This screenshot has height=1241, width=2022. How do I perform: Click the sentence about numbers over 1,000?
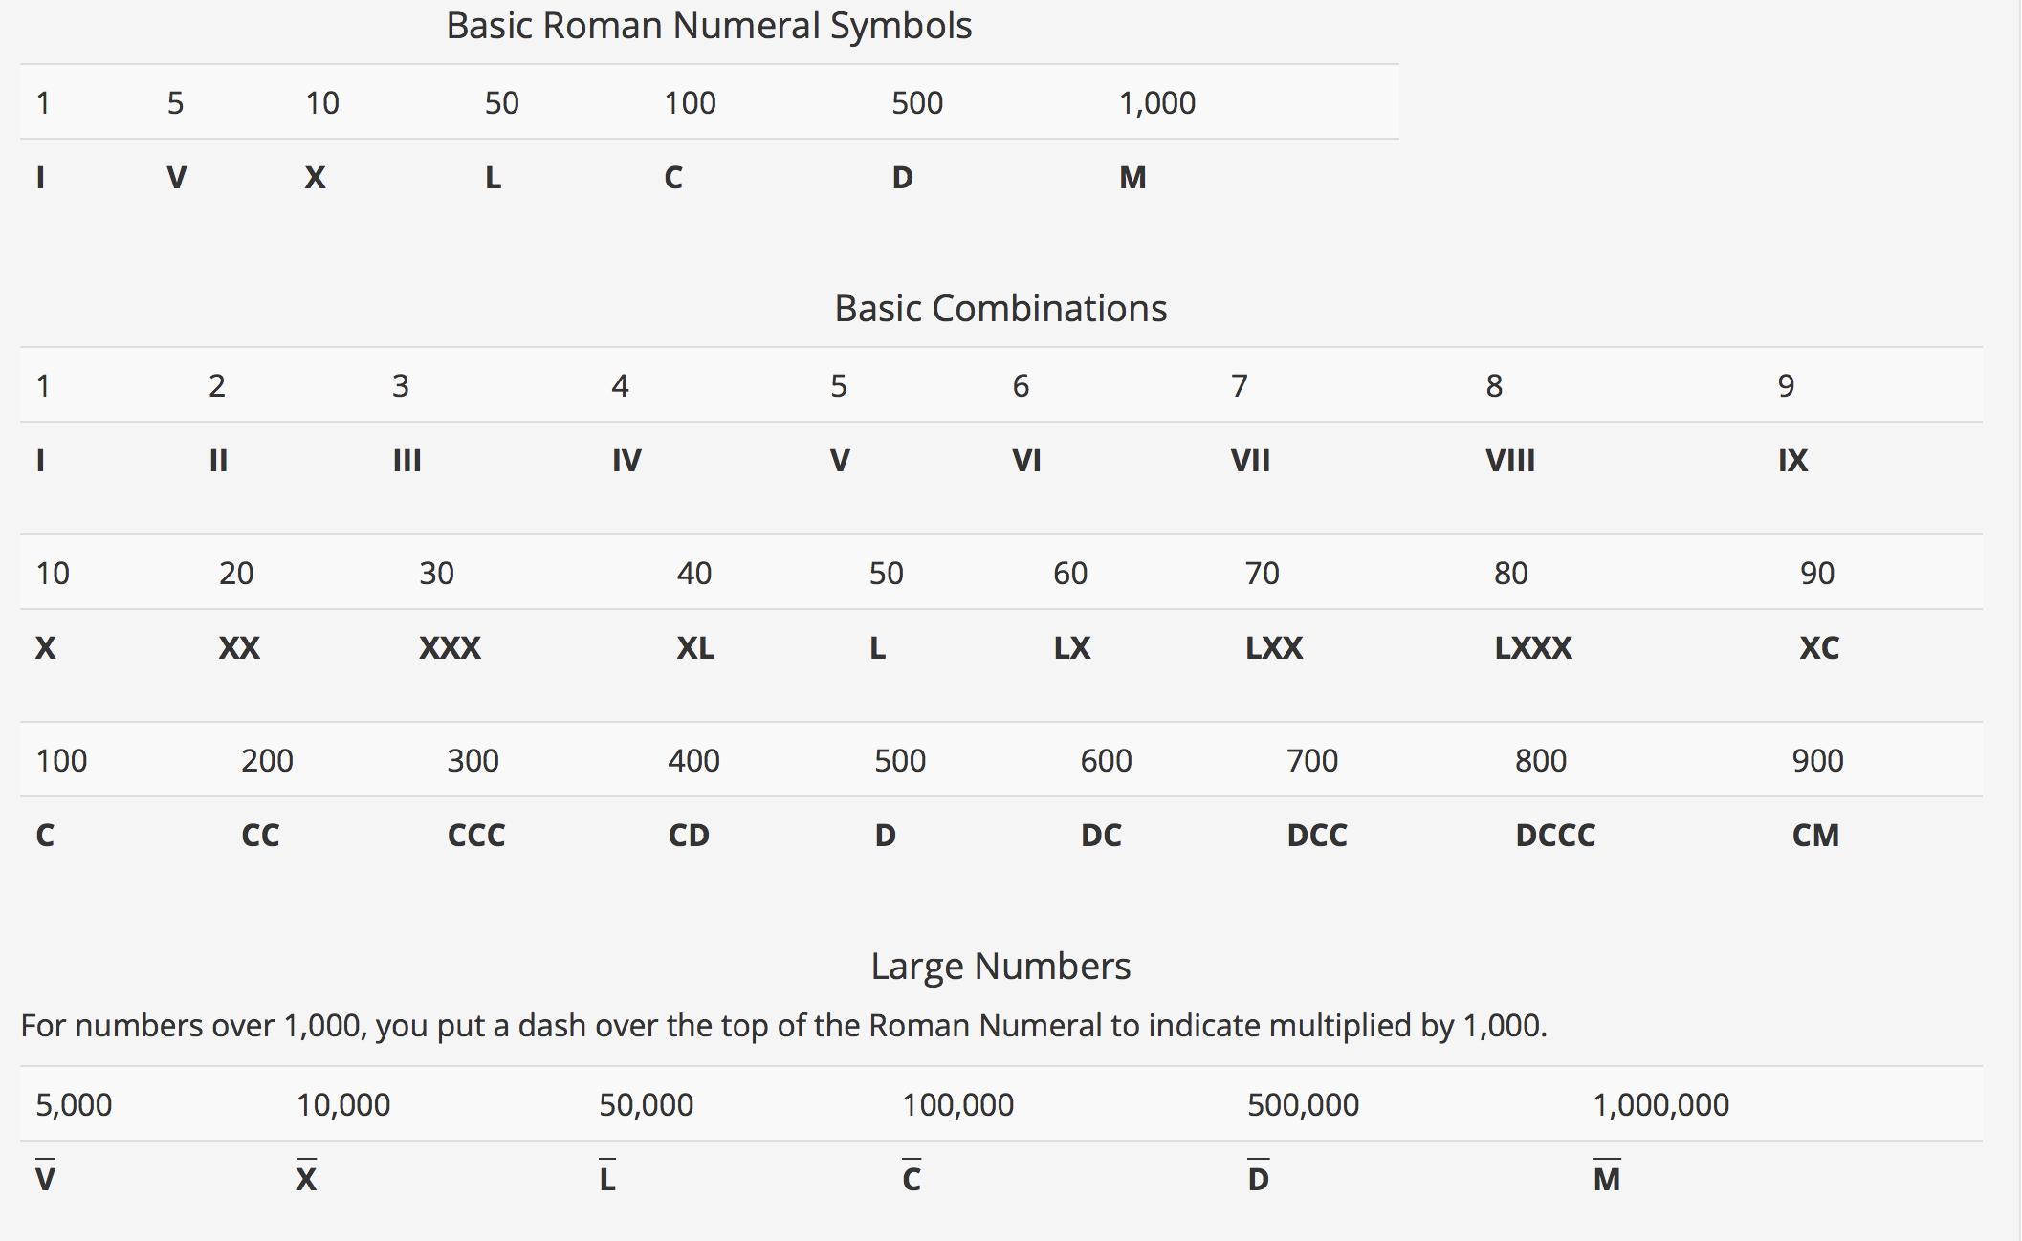click(783, 1026)
